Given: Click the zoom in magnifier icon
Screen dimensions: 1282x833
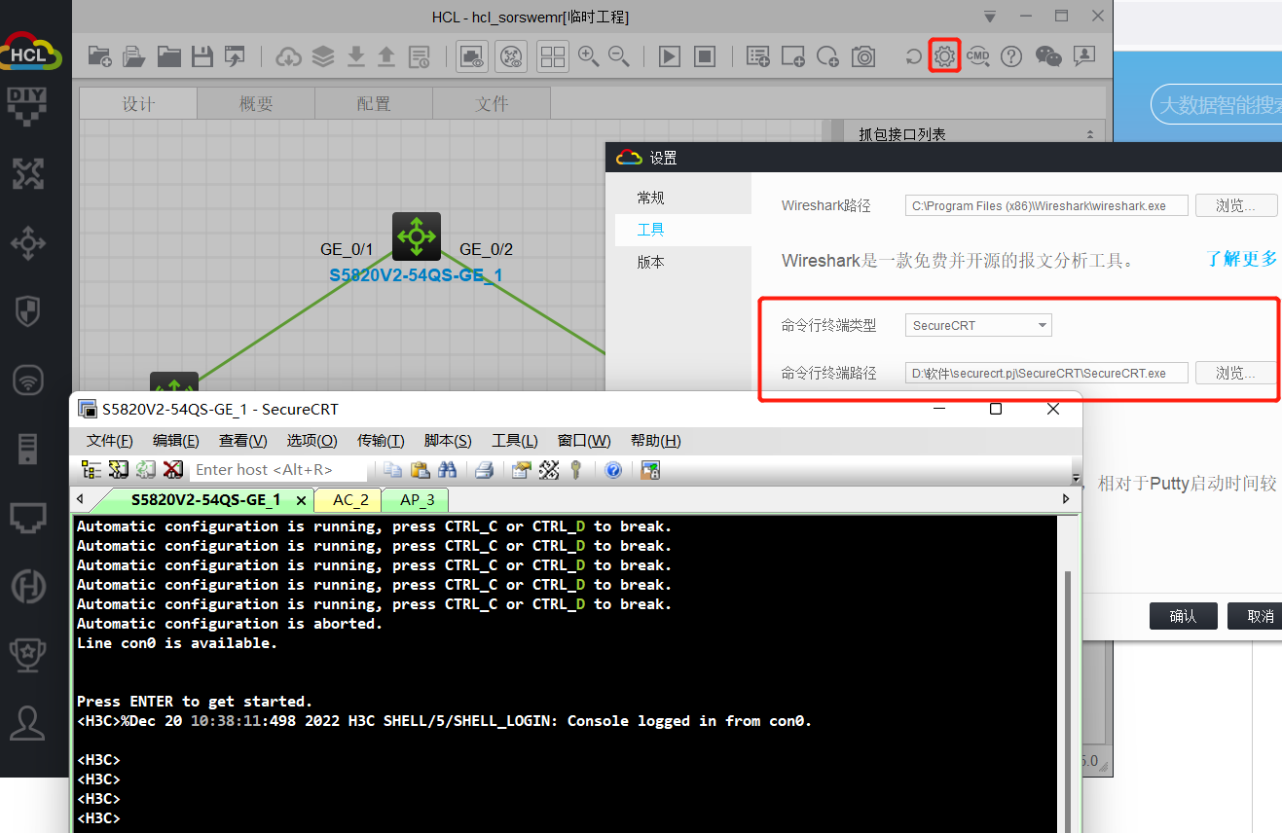Looking at the screenshot, I should 588,56.
